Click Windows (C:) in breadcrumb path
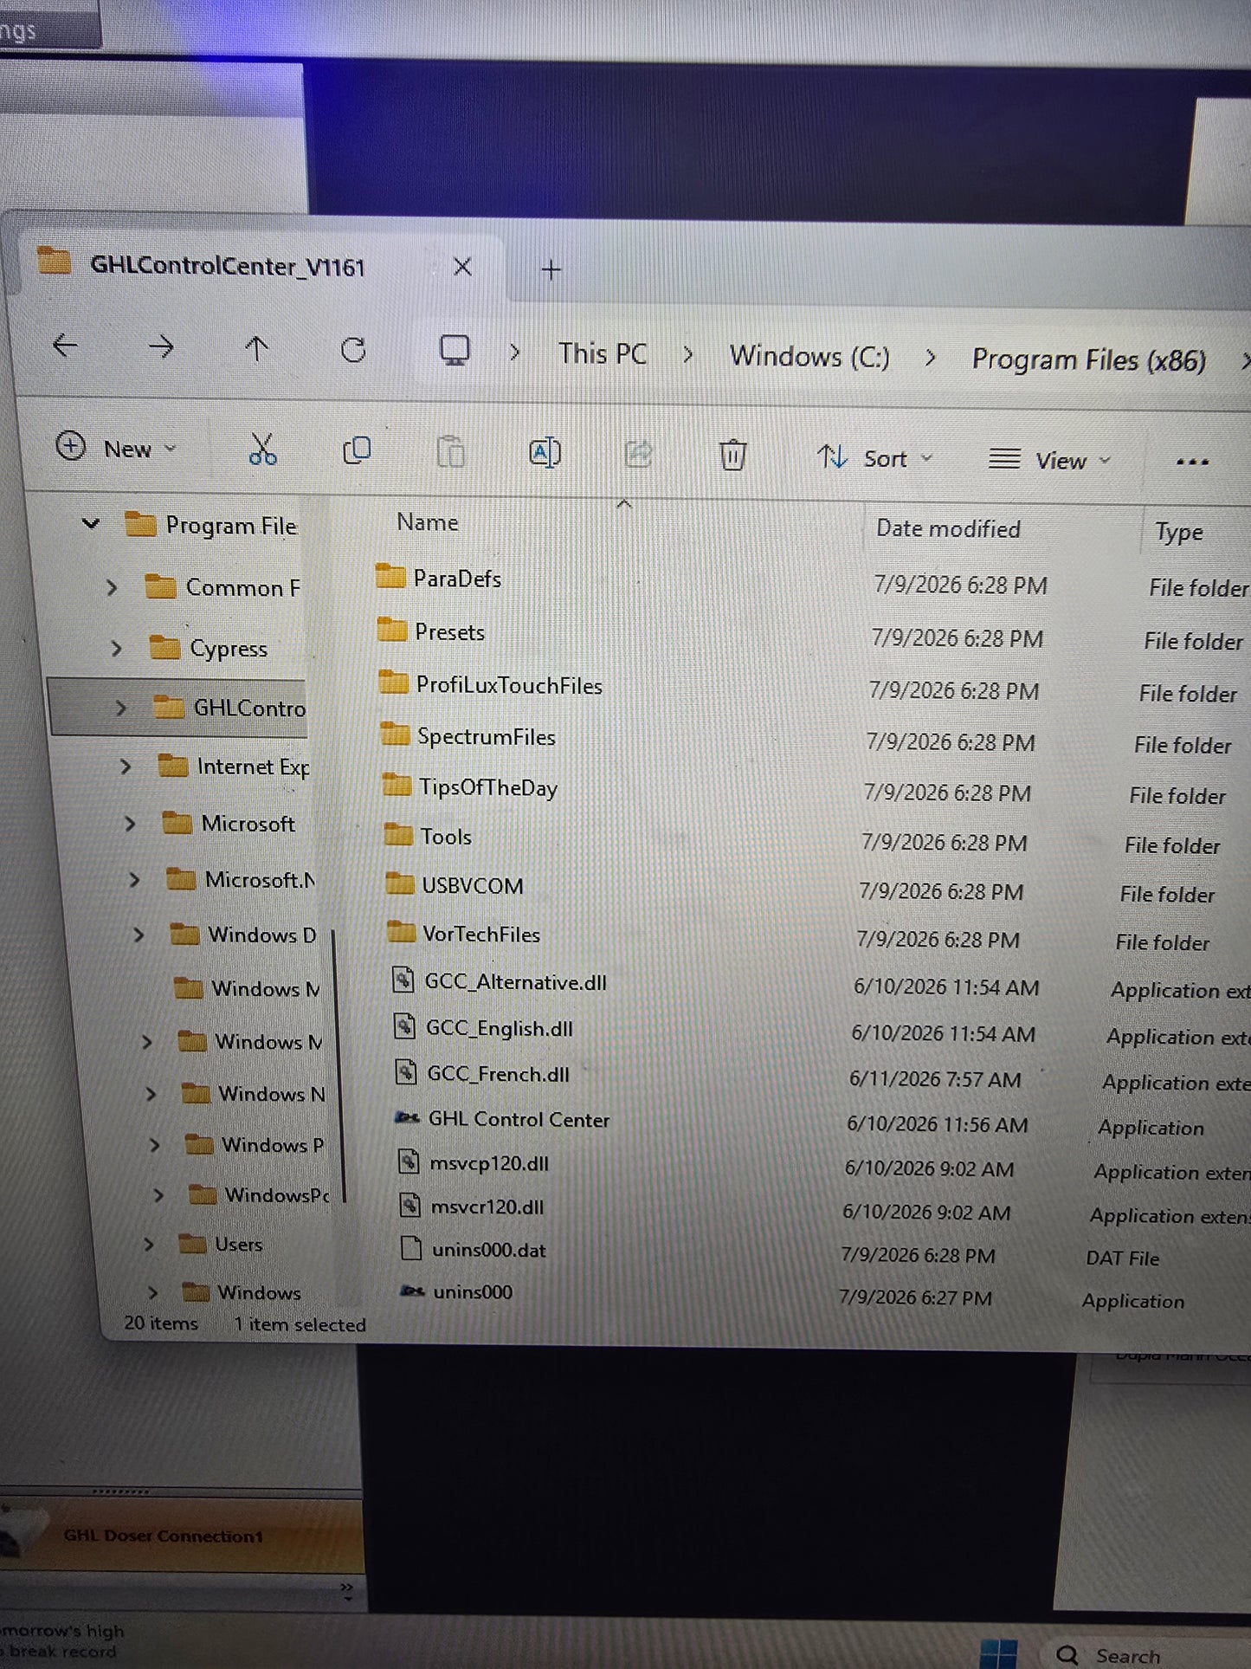This screenshot has width=1251, height=1669. click(809, 356)
